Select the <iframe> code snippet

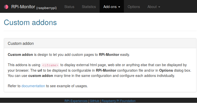[x=50, y=65]
